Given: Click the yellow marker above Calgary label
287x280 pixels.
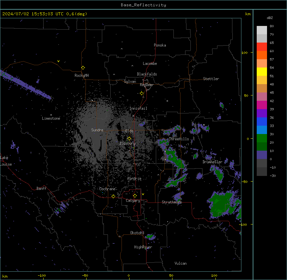Looking at the screenshot, I should (135, 196).
